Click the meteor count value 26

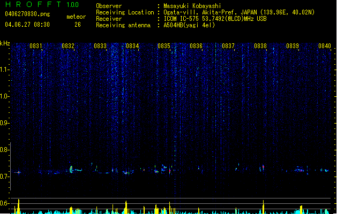[78, 25]
